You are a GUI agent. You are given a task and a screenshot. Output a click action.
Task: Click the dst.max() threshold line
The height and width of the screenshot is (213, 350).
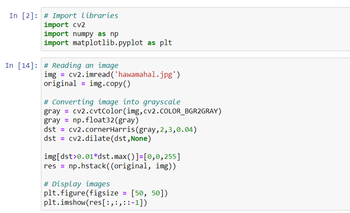pyautogui.click(x=112, y=157)
